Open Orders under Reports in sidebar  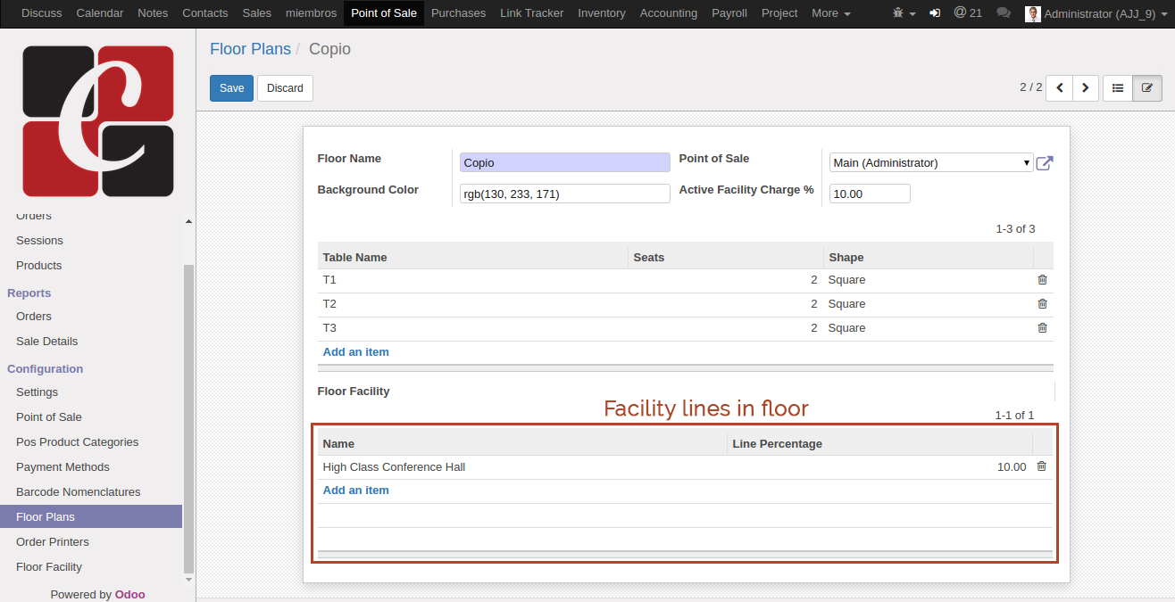(34, 317)
